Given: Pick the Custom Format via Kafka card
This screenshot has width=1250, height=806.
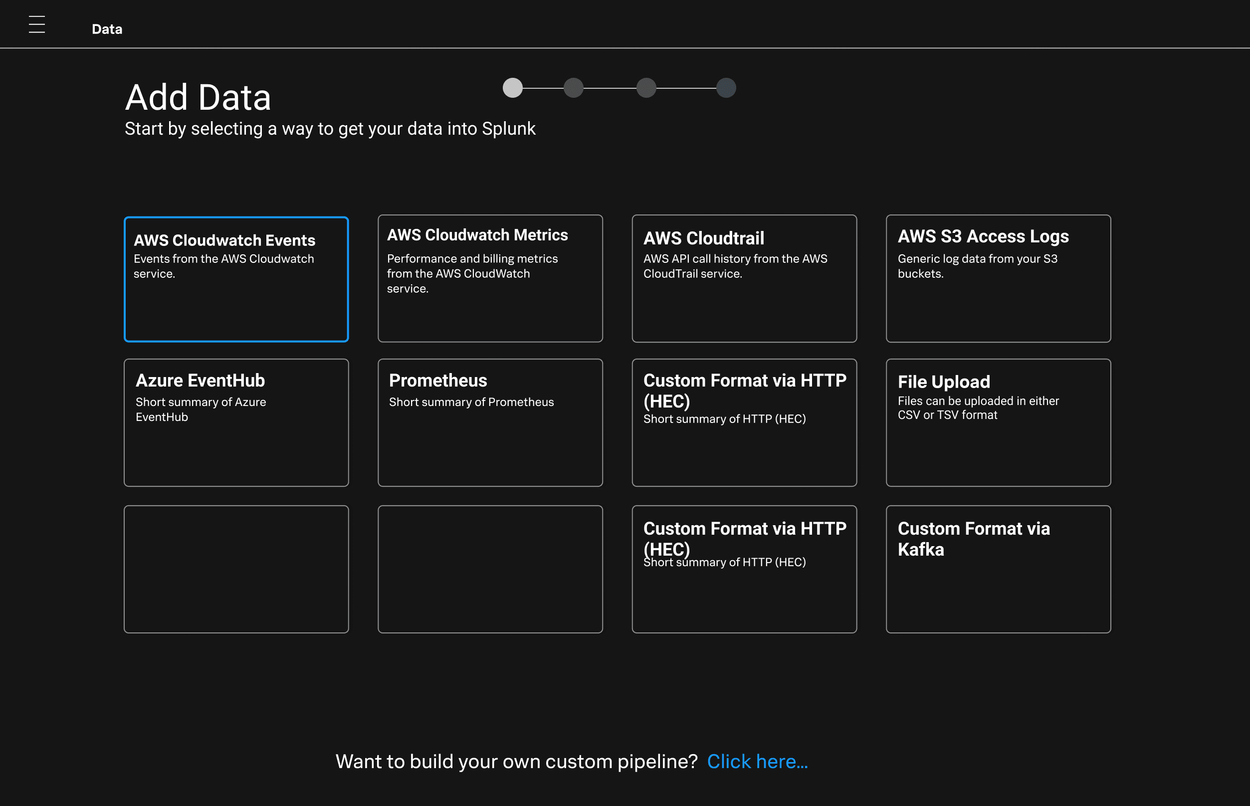Looking at the screenshot, I should [998, 569].
